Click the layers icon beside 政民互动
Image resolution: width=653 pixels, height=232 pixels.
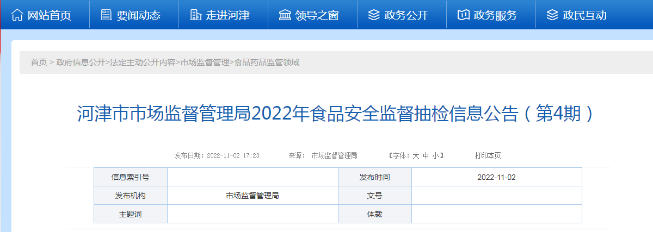pyautogui.click(x=552, y=15)
